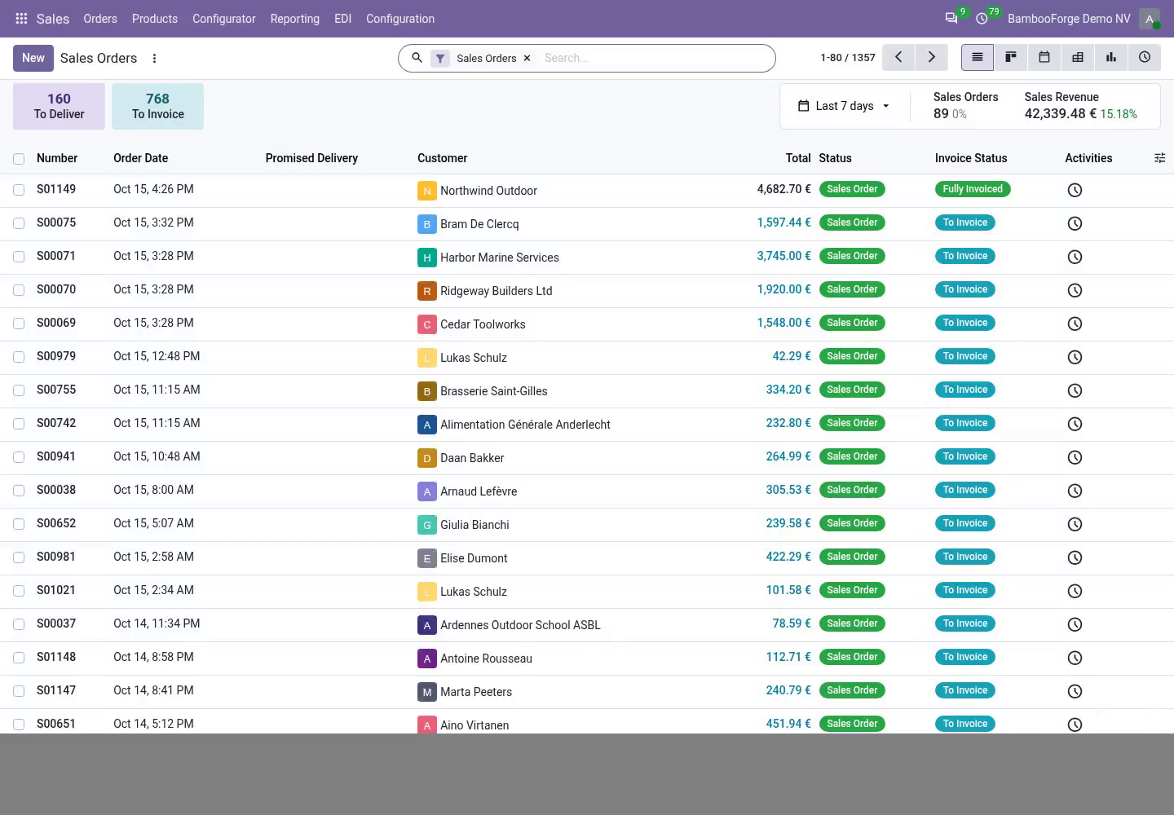Switch to calendar view
The image size is (1174, 815).
[1044, 58]
